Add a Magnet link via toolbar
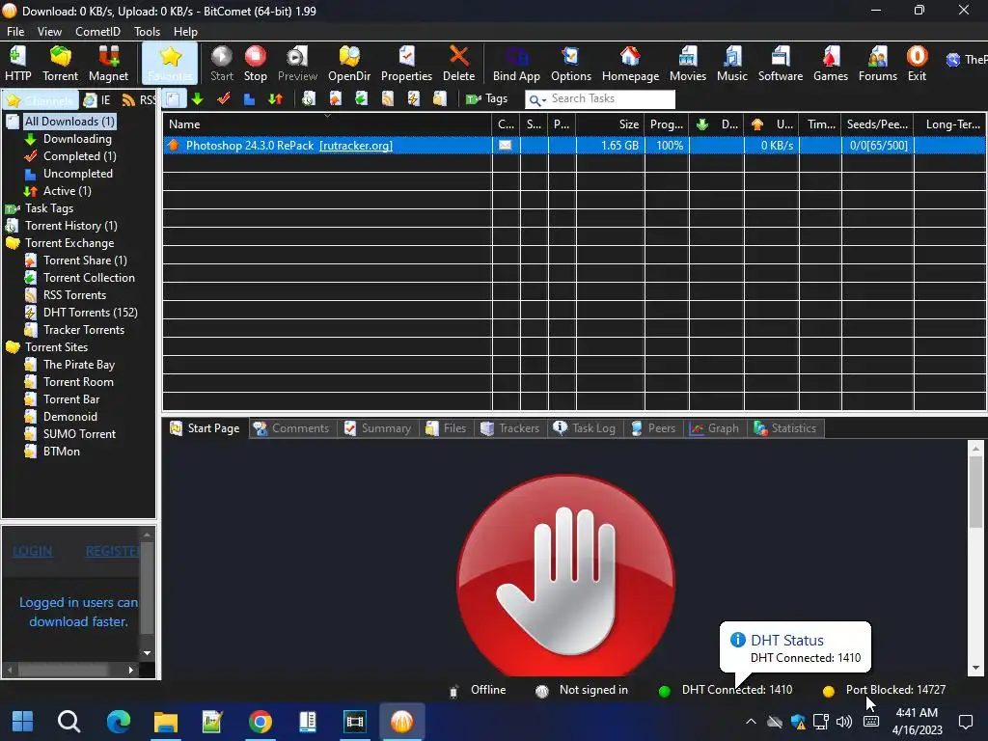Viewport: 988px width, 741px height. [x=108, y=63]
